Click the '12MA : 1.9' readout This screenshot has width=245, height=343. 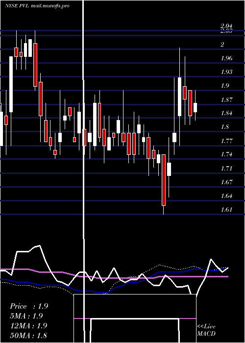[28, 325]
